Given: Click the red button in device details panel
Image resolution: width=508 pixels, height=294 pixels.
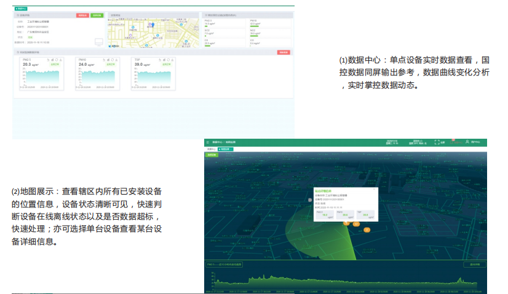Looking at the screenshot, I should [x=82, y=14].
